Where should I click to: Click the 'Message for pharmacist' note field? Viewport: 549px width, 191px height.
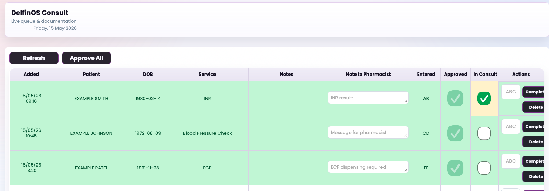point(368,133)
